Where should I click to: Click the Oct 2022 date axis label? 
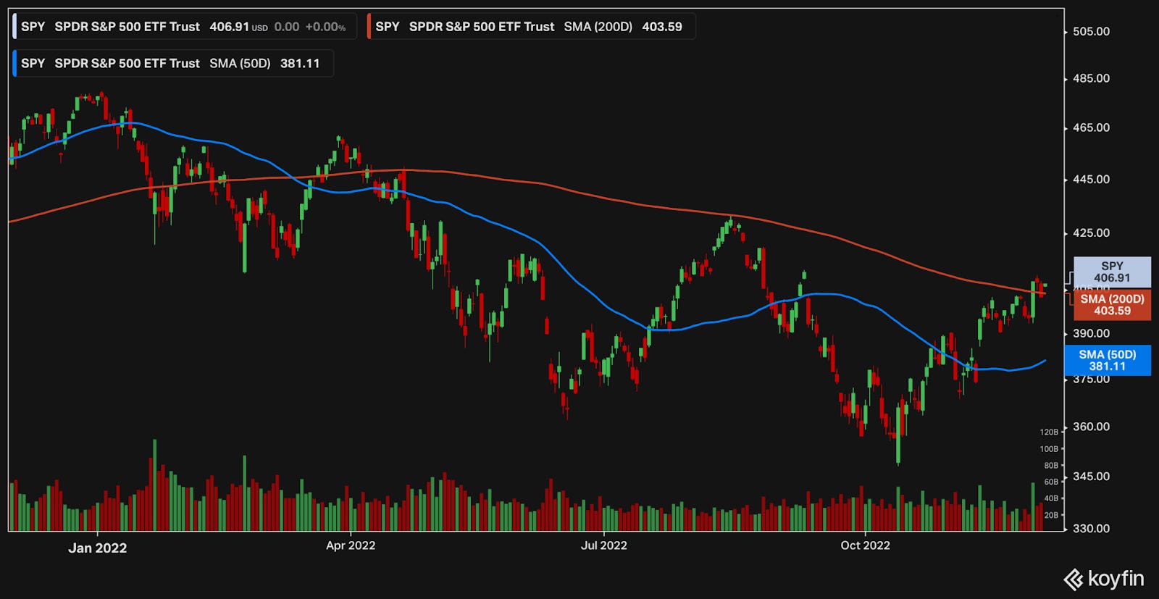865,545
